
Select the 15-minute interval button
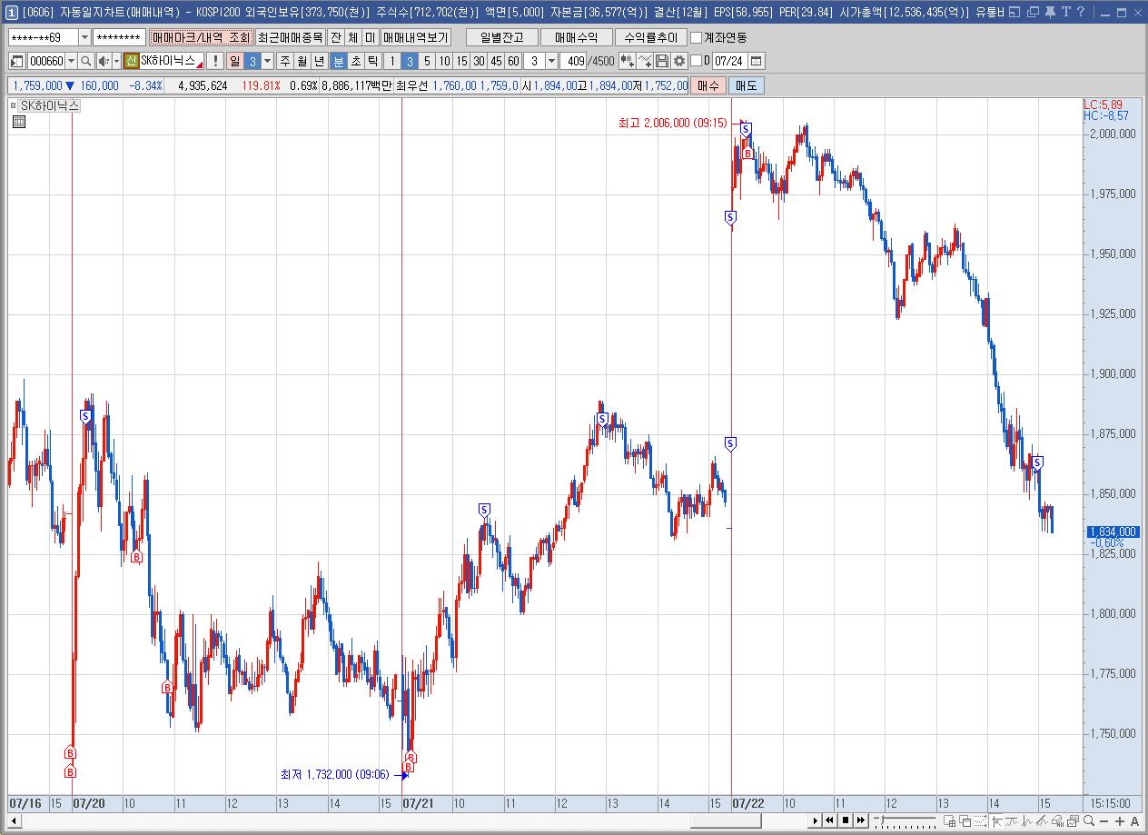[461, 61]
